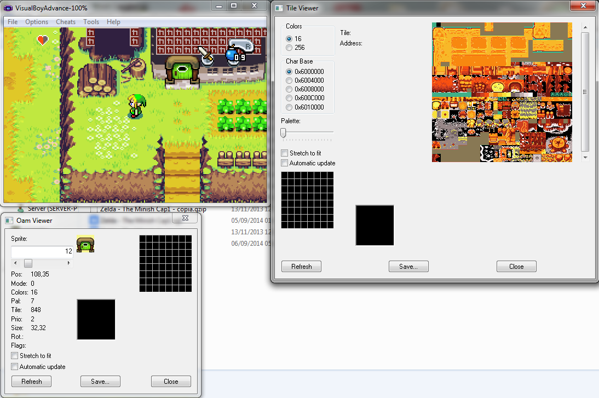Select the 256 colors radio button

(x=289, y=48)
